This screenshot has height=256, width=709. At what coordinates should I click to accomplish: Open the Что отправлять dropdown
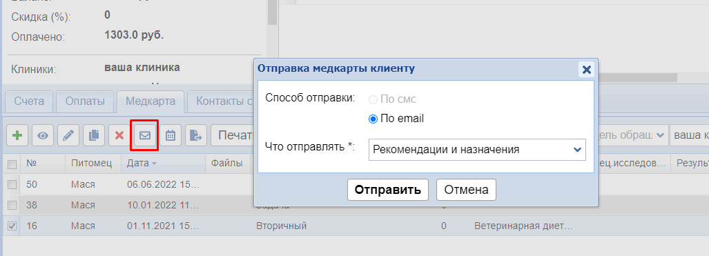click(477, 150)
